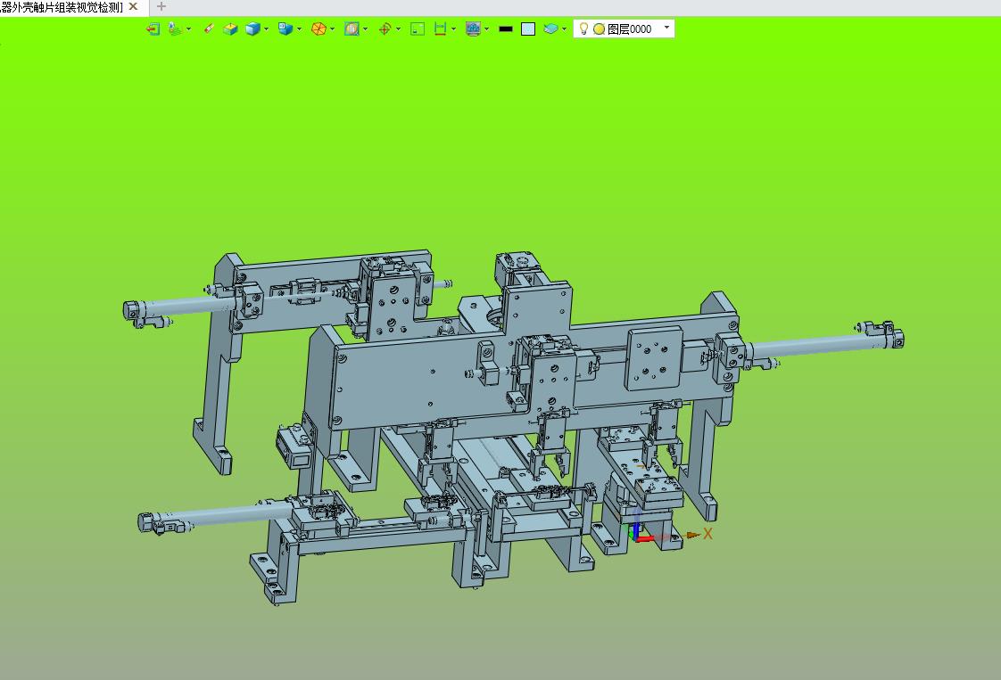This screenshot has width=1001, height=680.
Task: Expand the monitor display dropdown arrow
Action: [x=486, y=29]
